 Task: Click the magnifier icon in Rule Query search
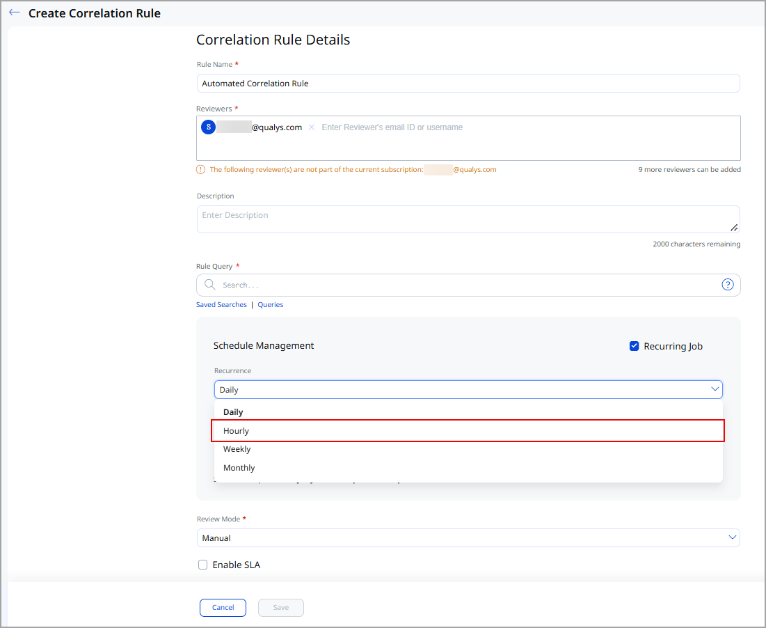[x=209, y=285]
